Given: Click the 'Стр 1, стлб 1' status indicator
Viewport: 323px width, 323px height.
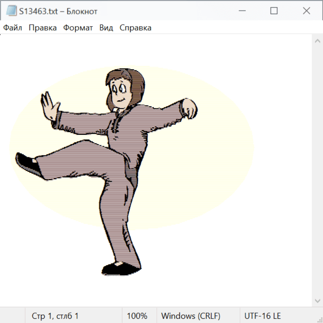Looking at the screenshot, I should [x=55, y=316].
